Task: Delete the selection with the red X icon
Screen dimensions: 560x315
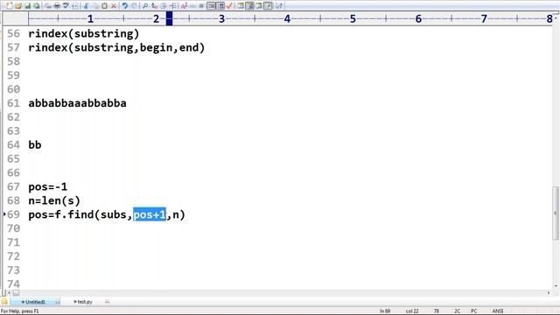Action: pos(114,6)
